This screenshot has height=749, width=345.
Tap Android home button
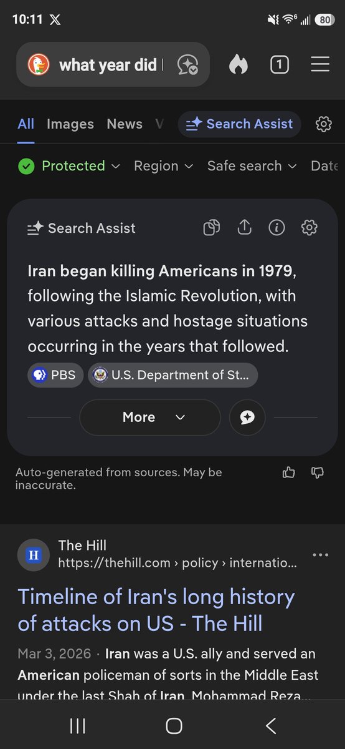coord(174,726)
